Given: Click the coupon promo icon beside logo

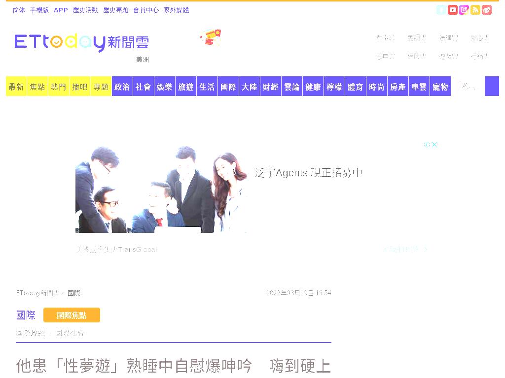Looking at the screenshot, I should click(x=211, y=37).
